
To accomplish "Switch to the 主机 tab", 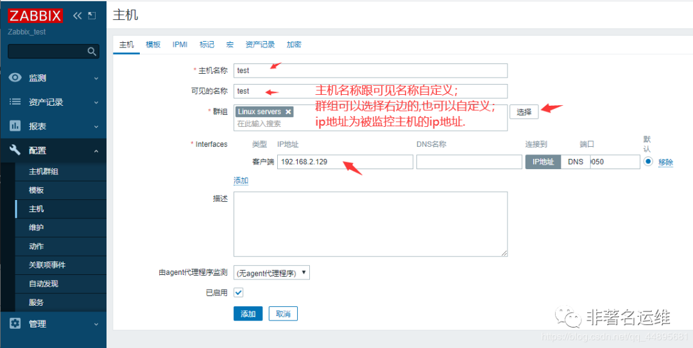I will (x=126, y=45).
